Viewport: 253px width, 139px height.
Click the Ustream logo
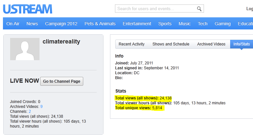27,9
